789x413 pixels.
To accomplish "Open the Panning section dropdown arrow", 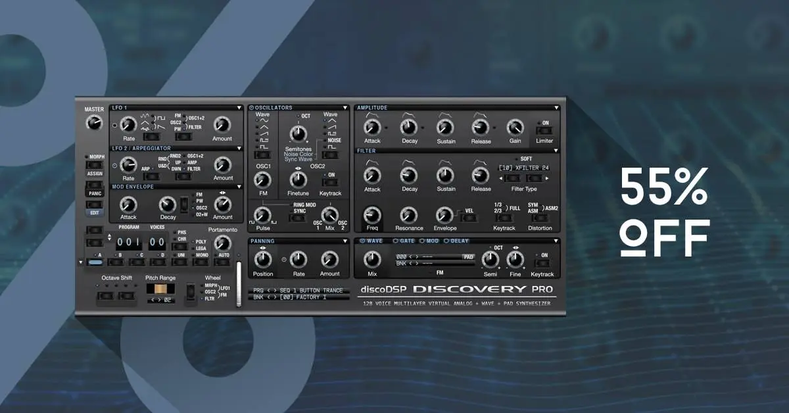I will click(x=345, y=241).
